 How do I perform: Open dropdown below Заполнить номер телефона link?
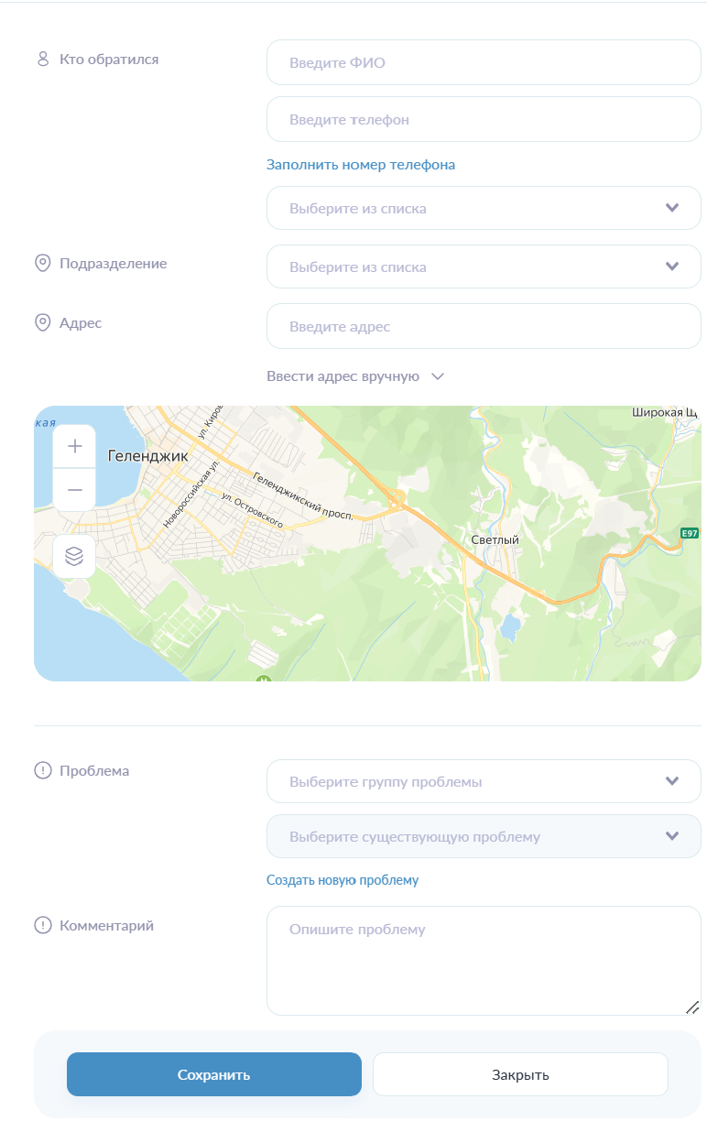click(484, 209)
